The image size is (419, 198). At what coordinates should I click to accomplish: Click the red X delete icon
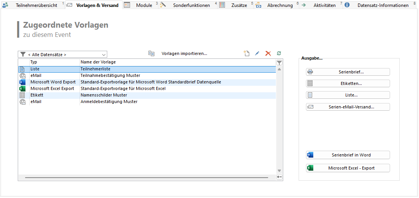268,54
